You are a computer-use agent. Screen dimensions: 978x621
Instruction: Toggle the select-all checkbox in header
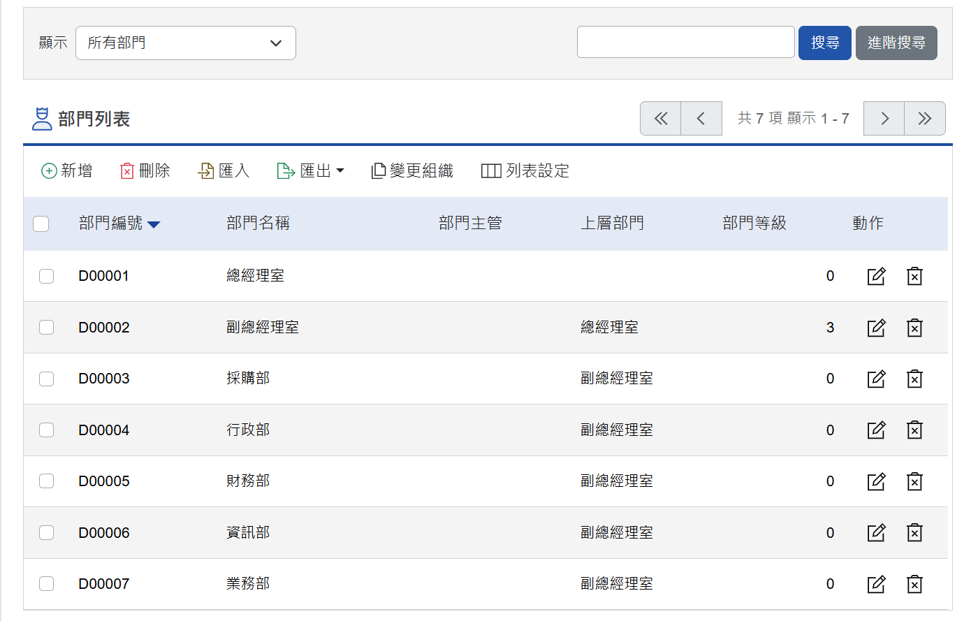tap(41, 224)
